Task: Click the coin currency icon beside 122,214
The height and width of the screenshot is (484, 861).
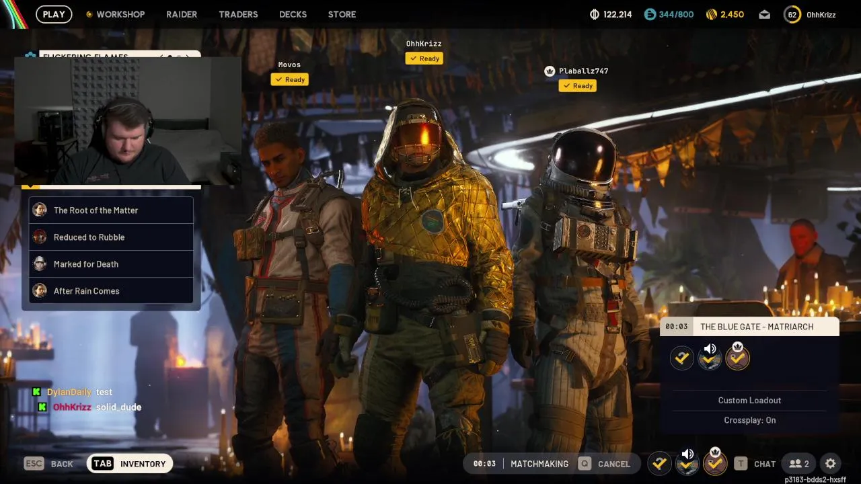Action: [x=595, y=14]
